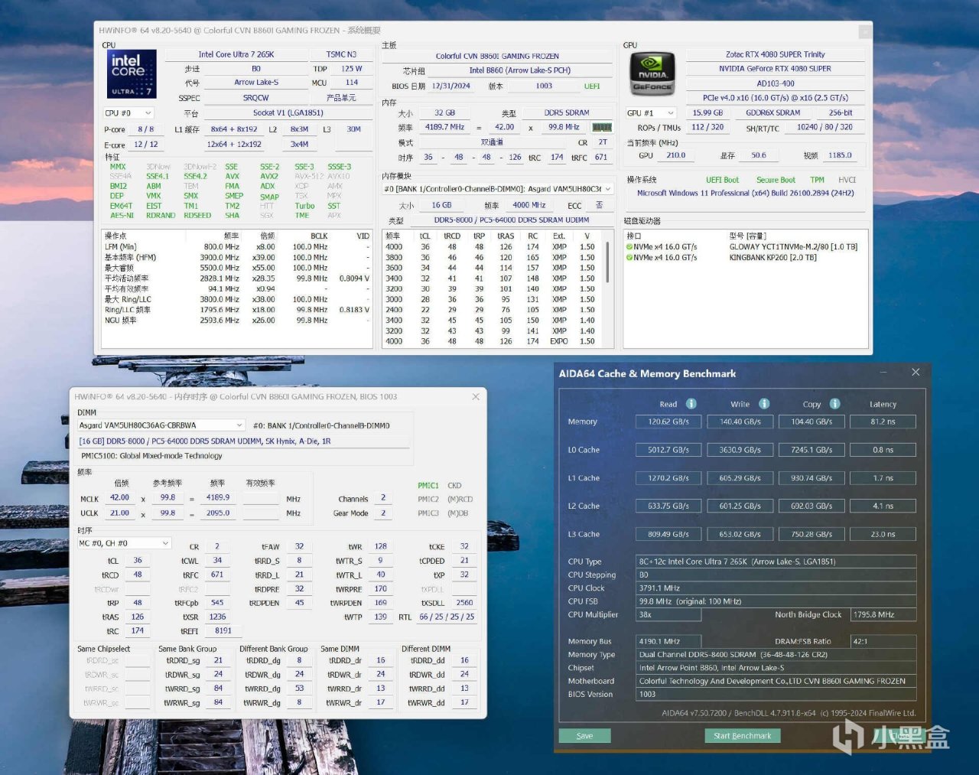Select the TSMC N3 process field
The image size is (979, 775).
[x=341, y=55]
